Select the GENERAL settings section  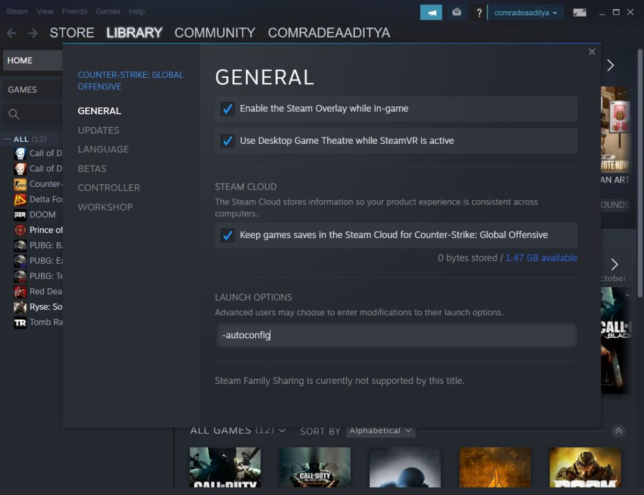tap(99, 111)
